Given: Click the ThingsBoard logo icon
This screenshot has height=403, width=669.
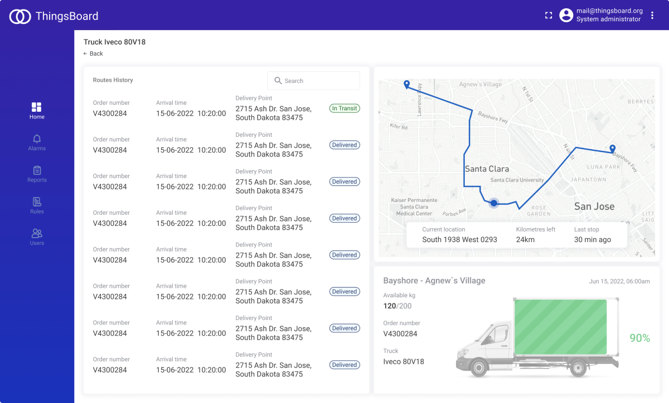Looking at the screenshot, I should [20, 16].
